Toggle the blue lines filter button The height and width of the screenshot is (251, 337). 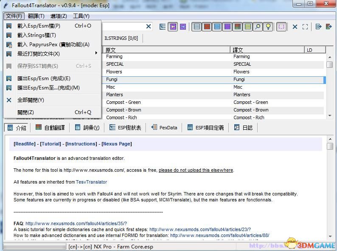[217, 27]
